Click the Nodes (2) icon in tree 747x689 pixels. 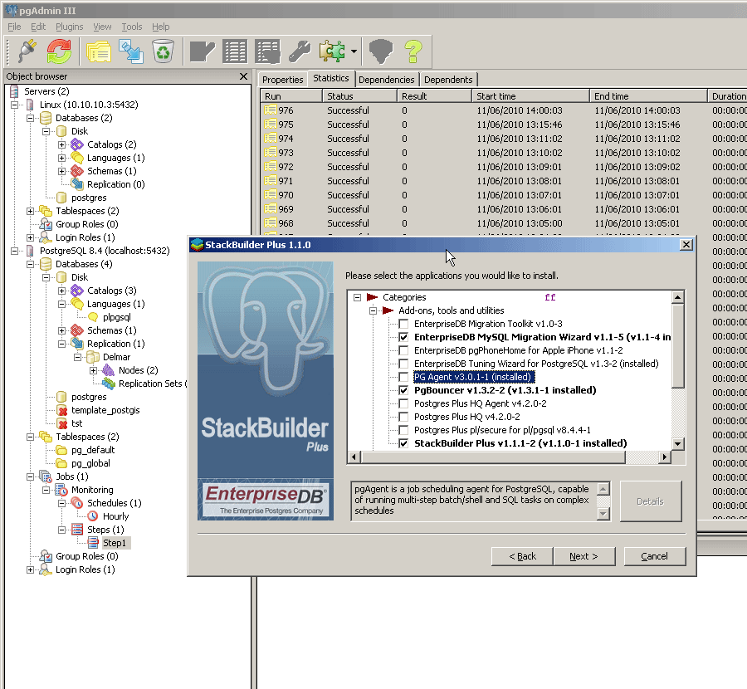(x=109, y=370)
